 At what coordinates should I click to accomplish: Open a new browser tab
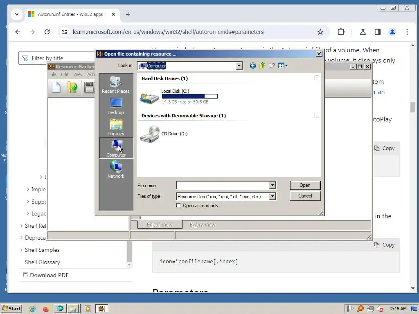click(128, 14)
